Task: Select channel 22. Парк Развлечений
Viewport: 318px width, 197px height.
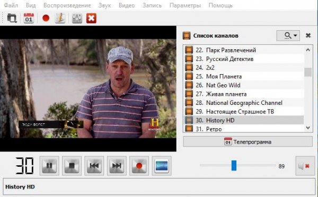Action: coord(244,50)
